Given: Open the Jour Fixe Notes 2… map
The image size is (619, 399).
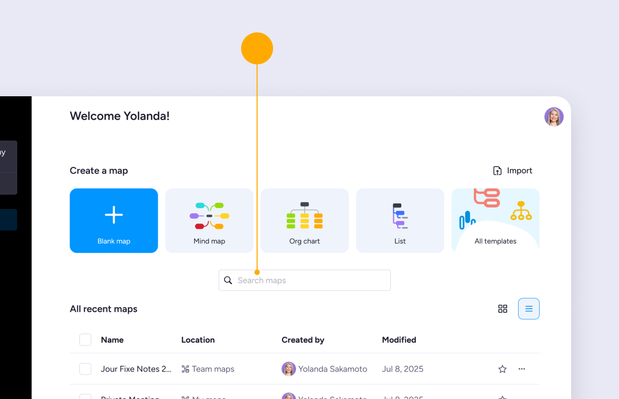Looking at the screenshot, I should point(137,369).
